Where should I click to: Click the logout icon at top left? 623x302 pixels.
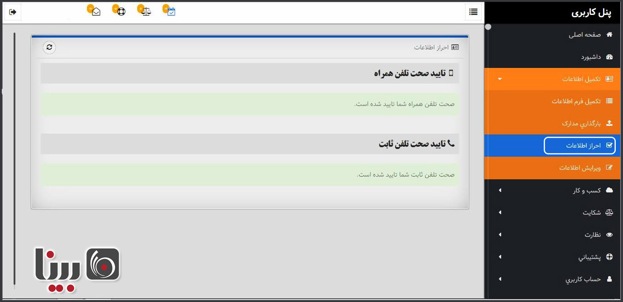[12, 12]
